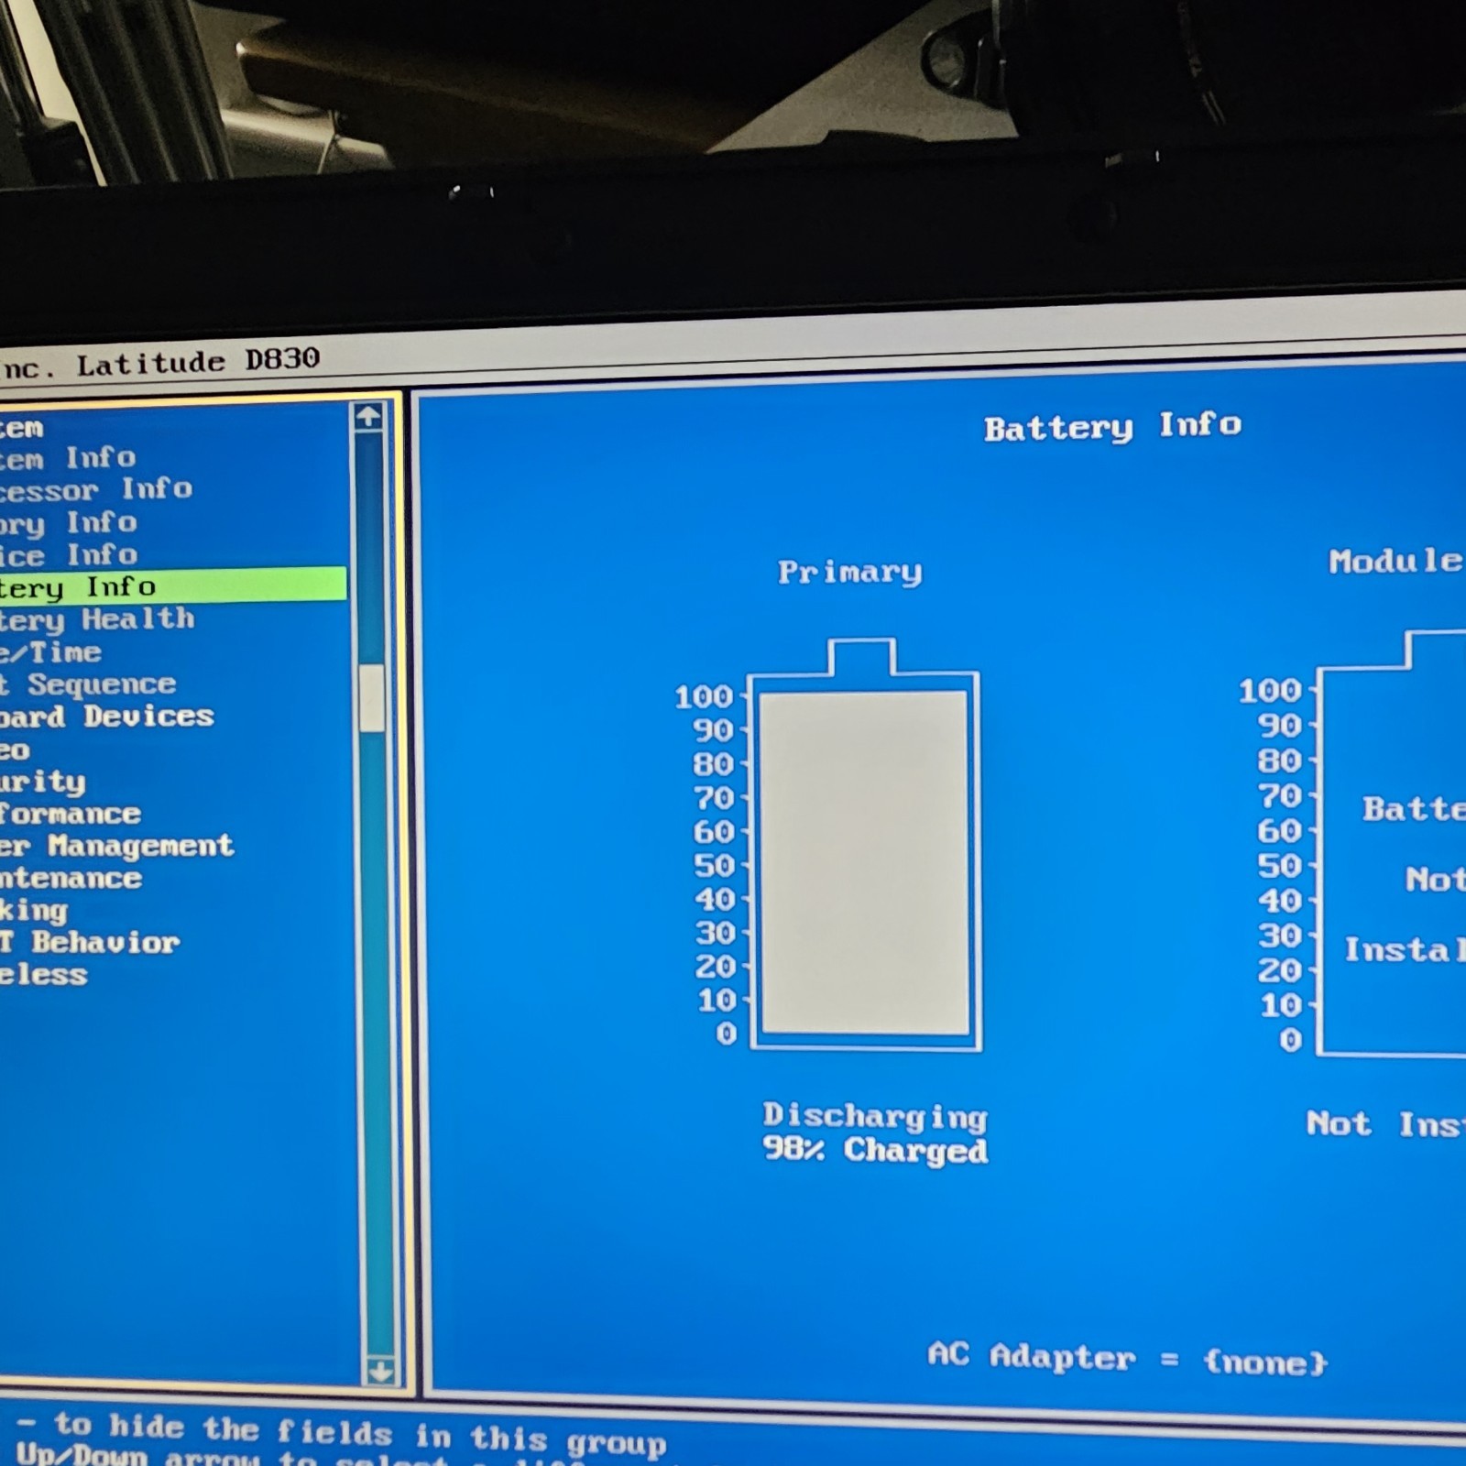Image resolution: width=1466 pixels, height=1466 pixels.
Task: Open the System Info entry
Action: (67, 457)
